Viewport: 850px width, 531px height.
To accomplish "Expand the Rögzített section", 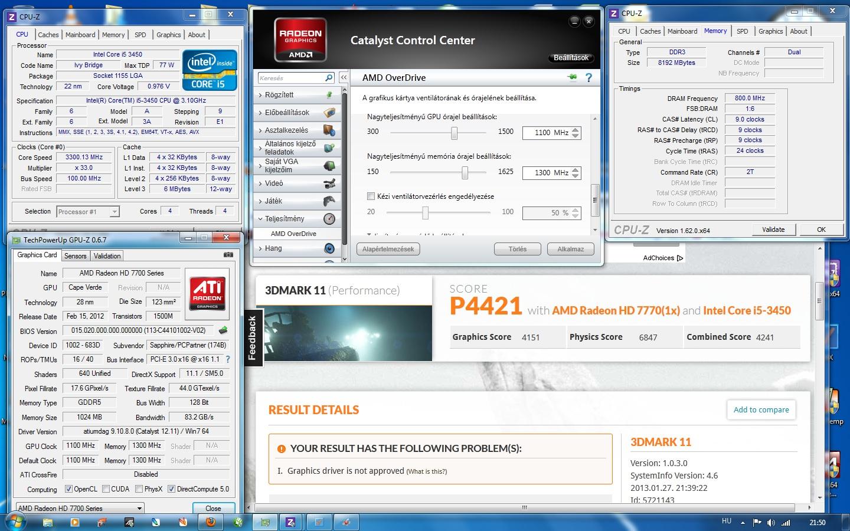I will coord(261,95).
